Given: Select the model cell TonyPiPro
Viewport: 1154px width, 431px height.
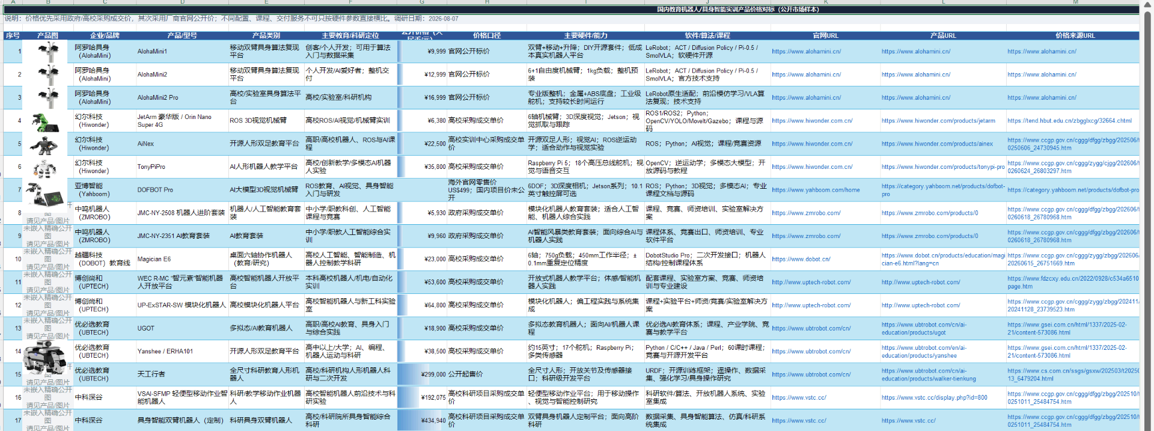Looking at the screenshot, I should click(182, 167).
